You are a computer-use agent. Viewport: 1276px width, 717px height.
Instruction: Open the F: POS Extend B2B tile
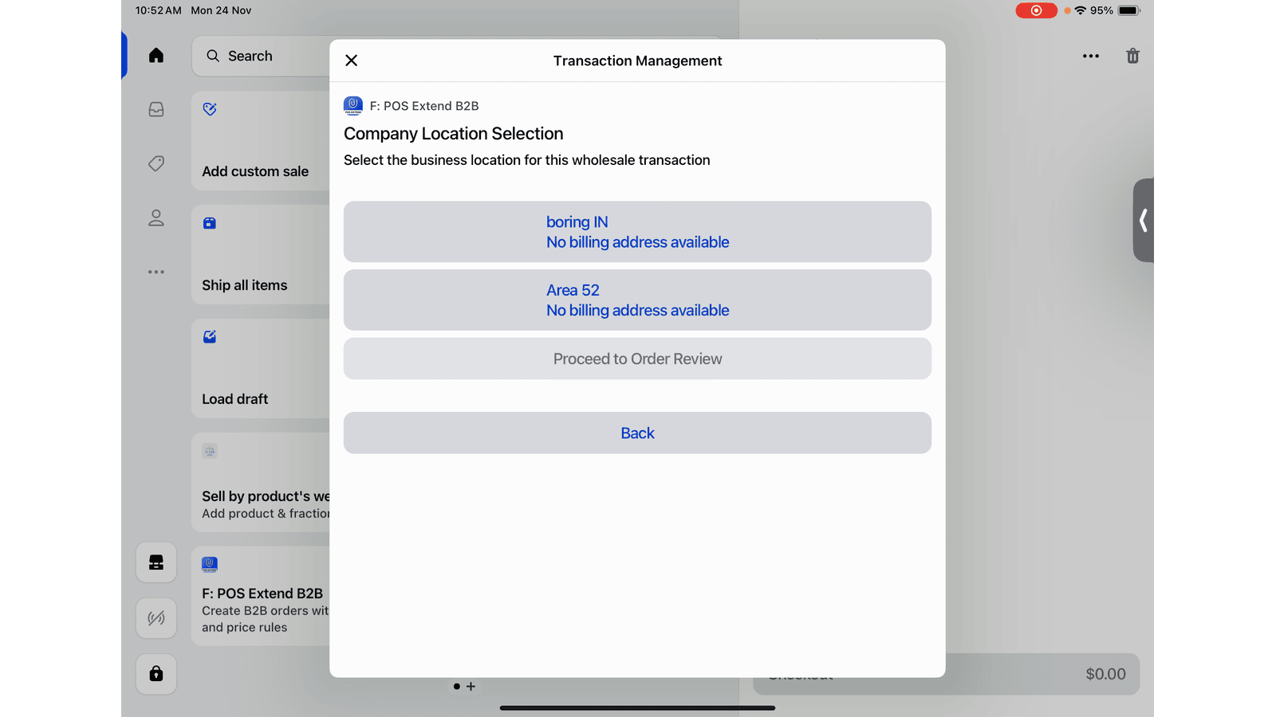coord(261,596)
